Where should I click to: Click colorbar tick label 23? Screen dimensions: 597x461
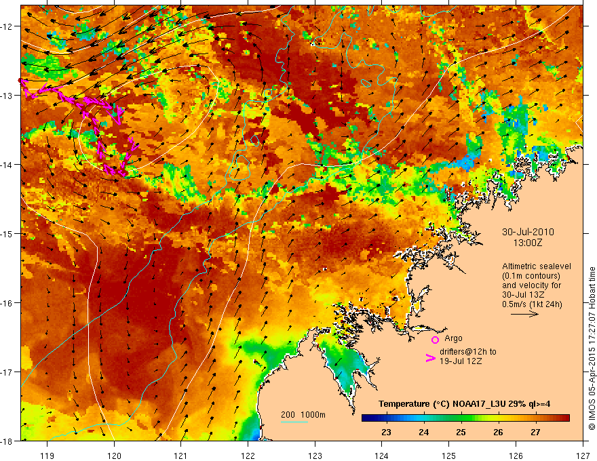tap(387, 432)
